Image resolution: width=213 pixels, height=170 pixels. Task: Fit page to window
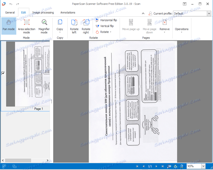tap(176, 166)
